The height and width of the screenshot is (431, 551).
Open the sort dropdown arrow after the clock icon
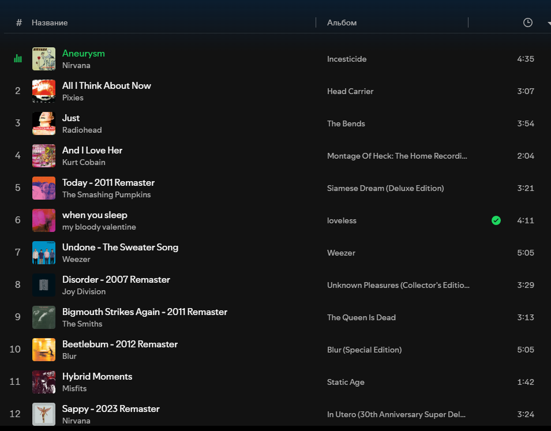click(549, 23)
